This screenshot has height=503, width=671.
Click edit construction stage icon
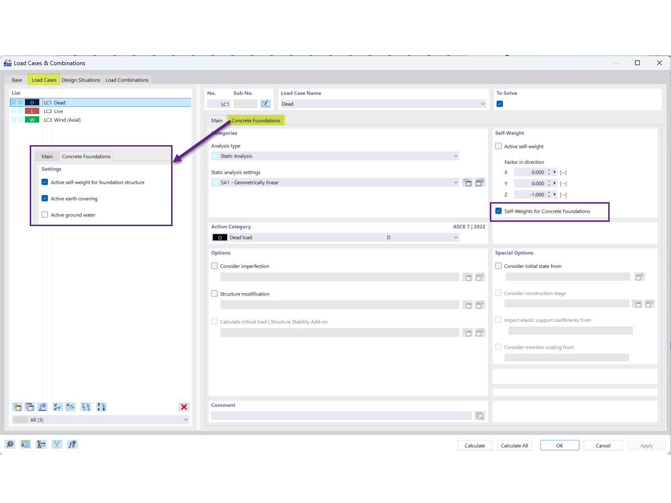pyautogui.click(x=649, y=304)
